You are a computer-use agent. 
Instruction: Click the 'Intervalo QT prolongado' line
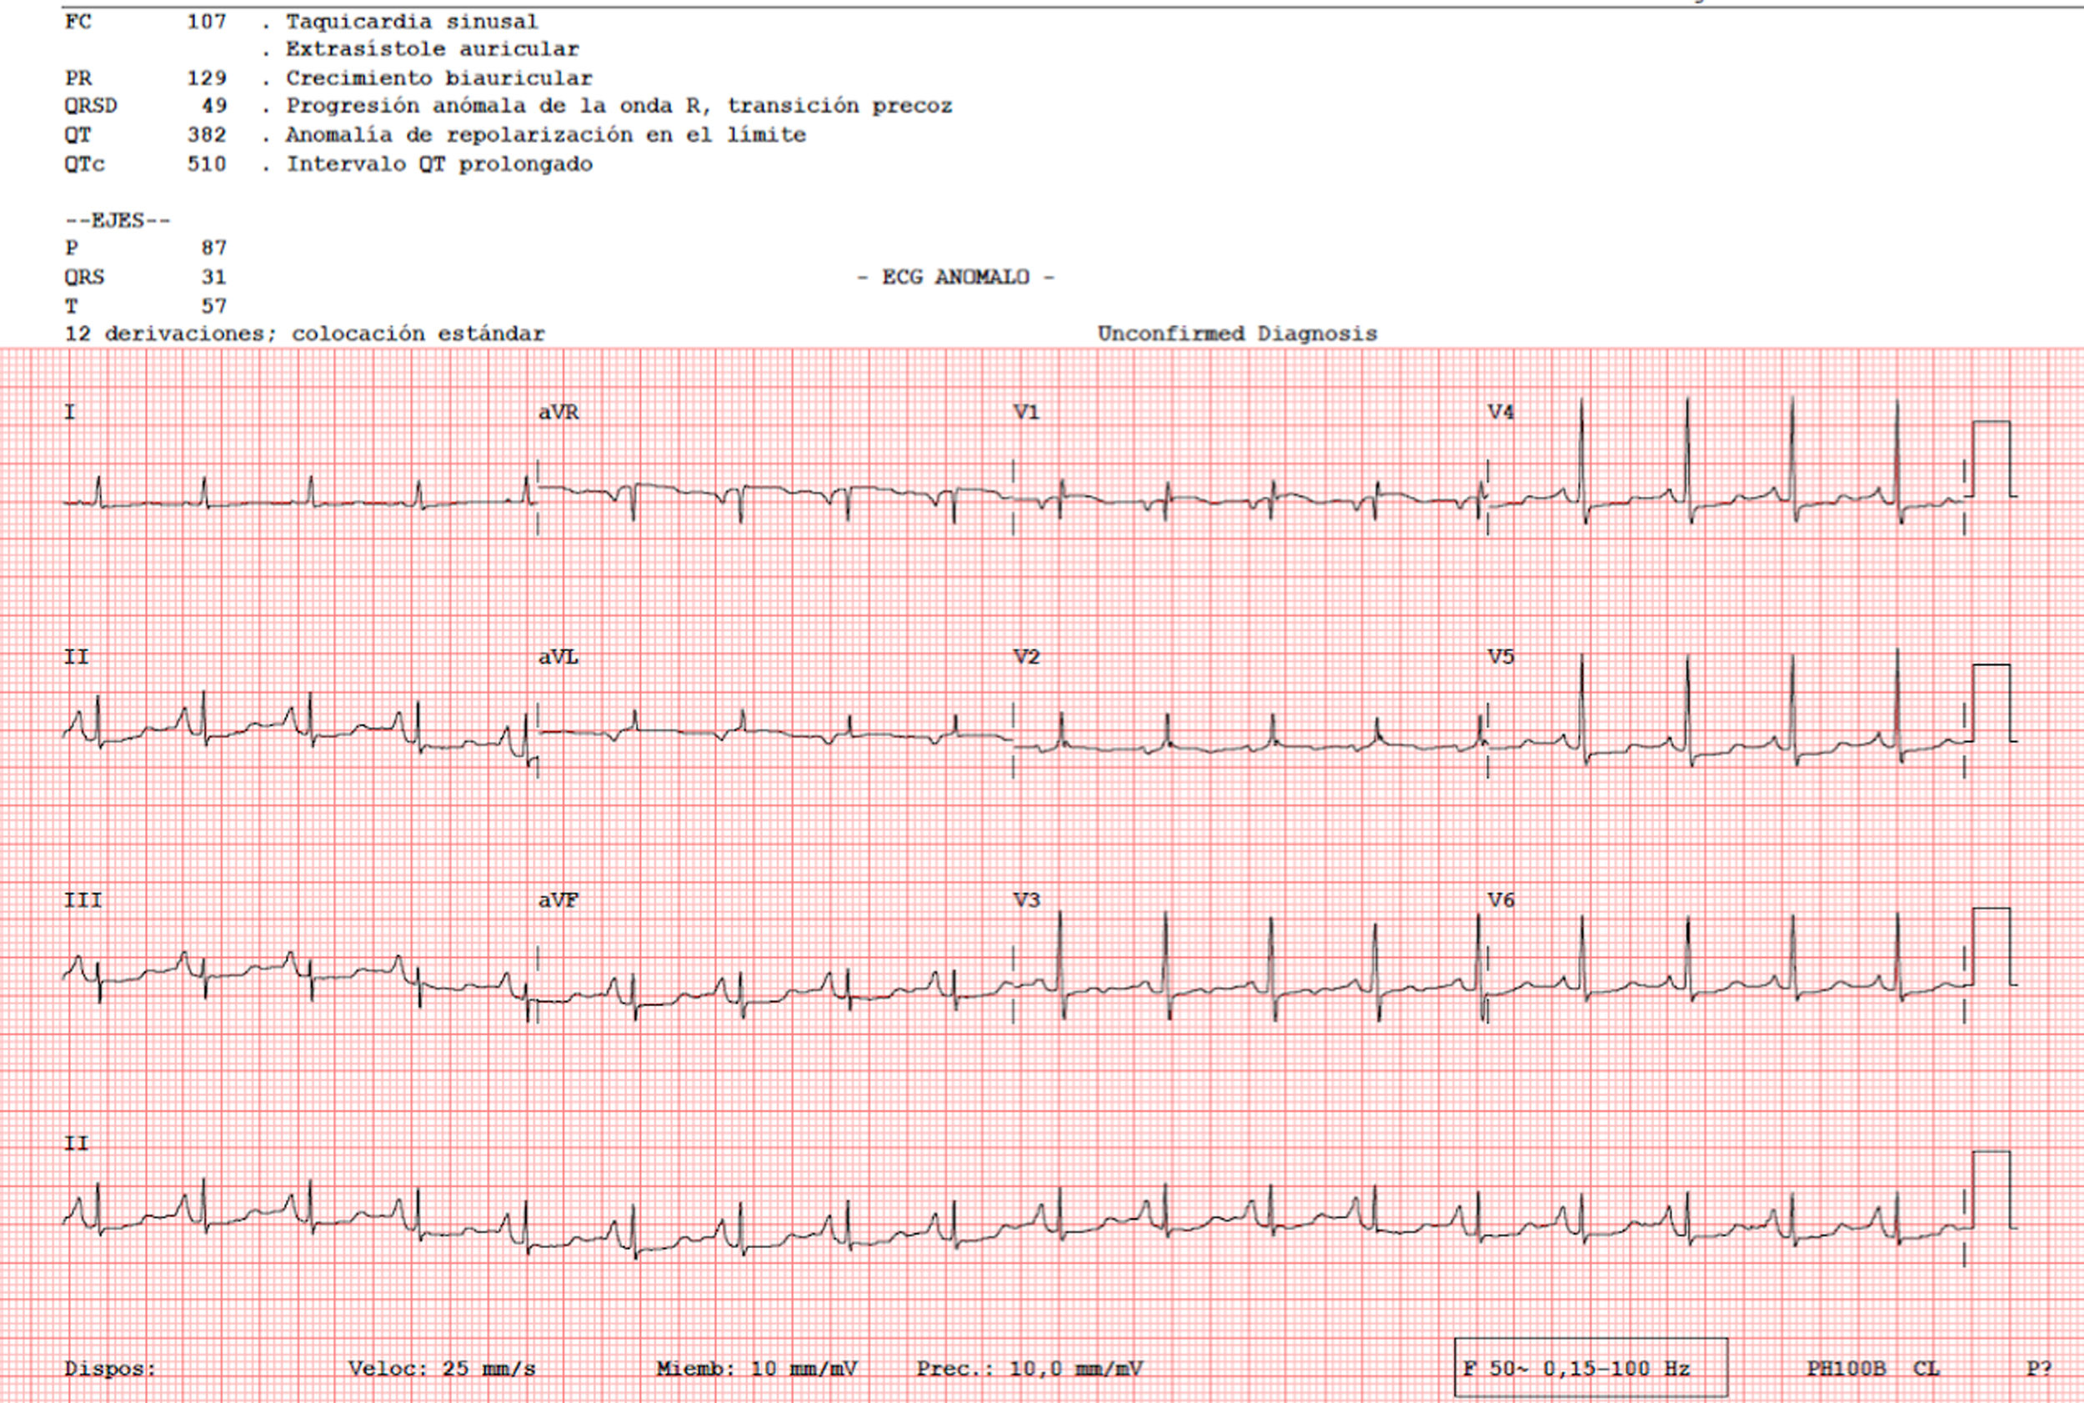438,164
